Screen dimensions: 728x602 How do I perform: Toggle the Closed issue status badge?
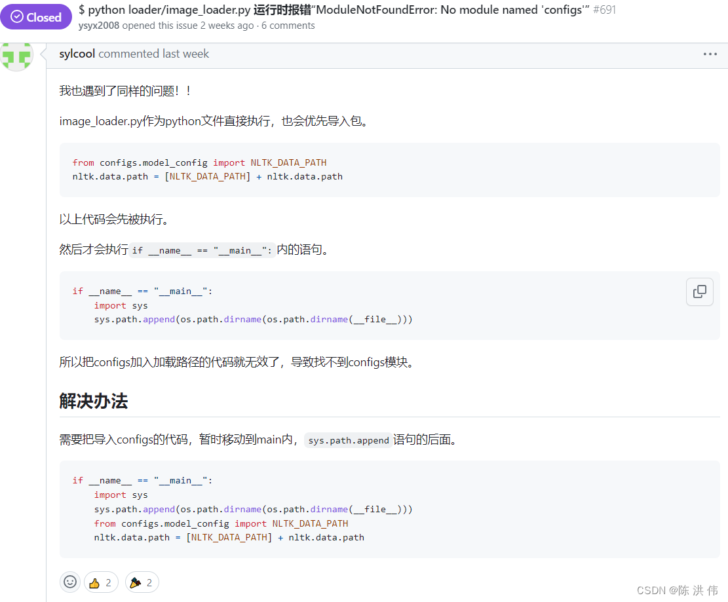click(36, 16)
